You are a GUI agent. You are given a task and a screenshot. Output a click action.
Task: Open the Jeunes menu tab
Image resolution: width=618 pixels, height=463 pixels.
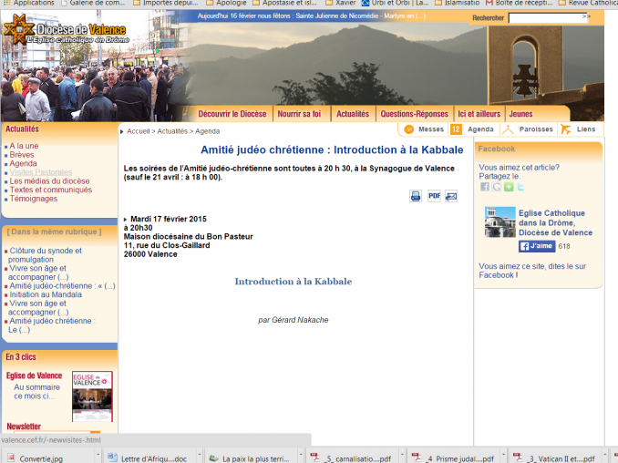(x=520, y=114)
